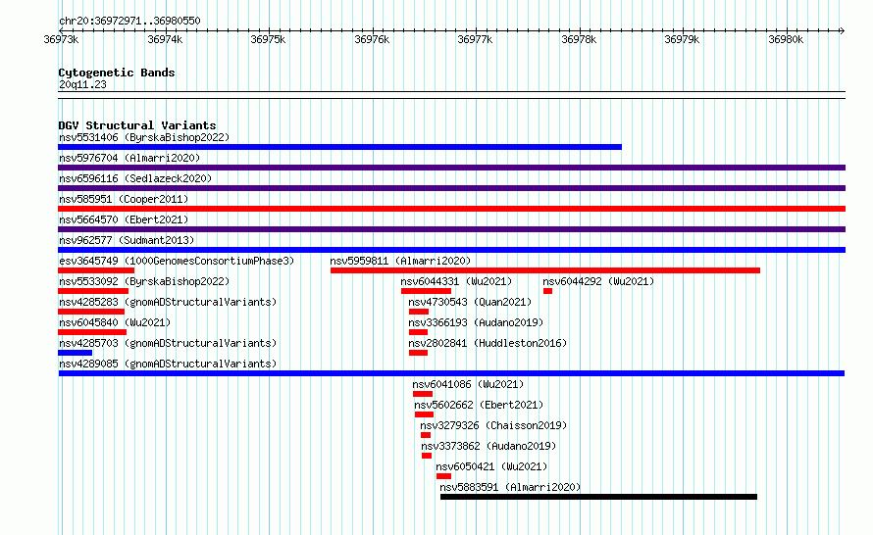873x535 pixels.
Task: Select the red nsv6050421 variant bar
Action: 443,476
